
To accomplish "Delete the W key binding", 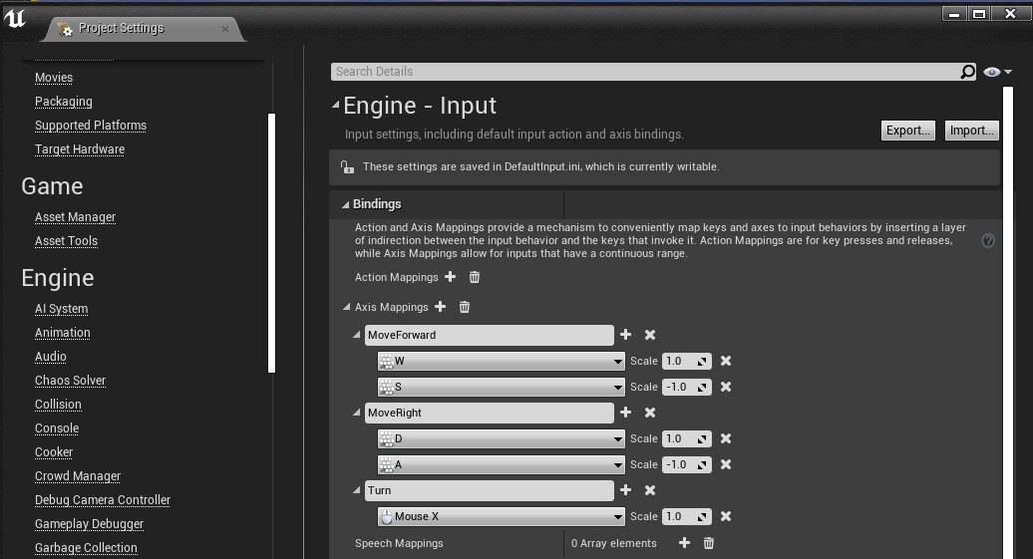I will pos(726,361).
